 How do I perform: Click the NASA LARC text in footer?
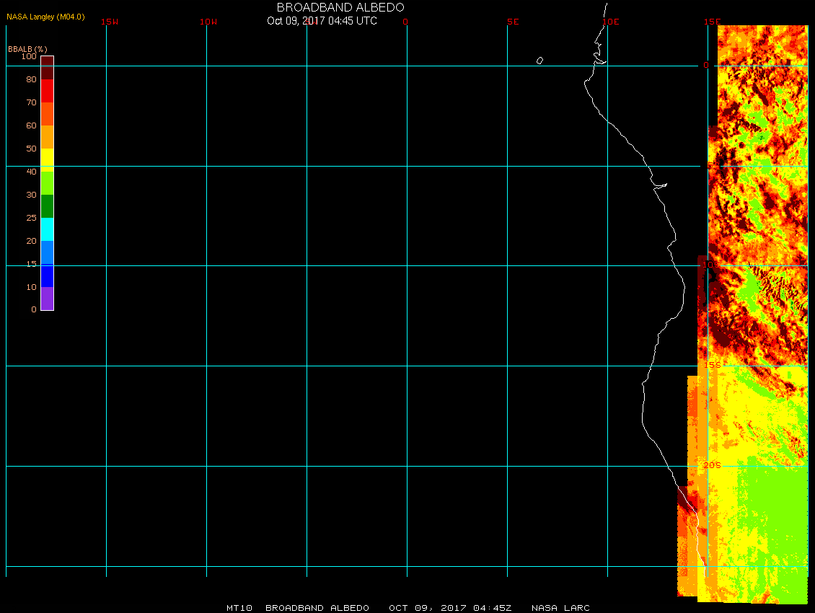pyautogui.click(x=560, y=608)
